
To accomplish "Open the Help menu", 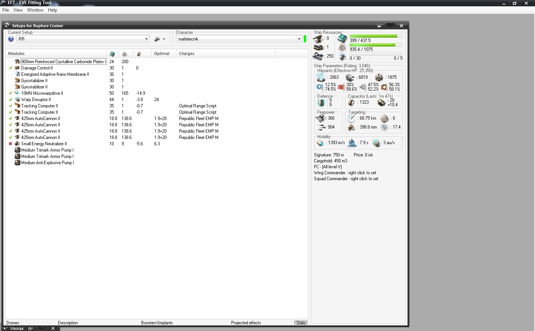I will click(52, 10).
